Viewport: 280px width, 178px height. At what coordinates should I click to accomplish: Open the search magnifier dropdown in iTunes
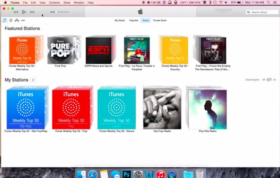point(248,12)
